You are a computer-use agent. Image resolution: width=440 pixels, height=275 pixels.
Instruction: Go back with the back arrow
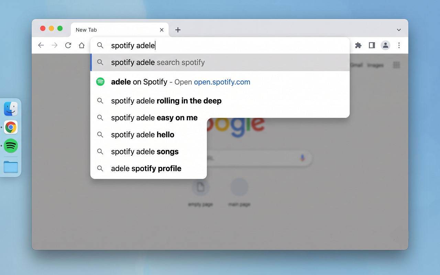(x=41, y=45)
